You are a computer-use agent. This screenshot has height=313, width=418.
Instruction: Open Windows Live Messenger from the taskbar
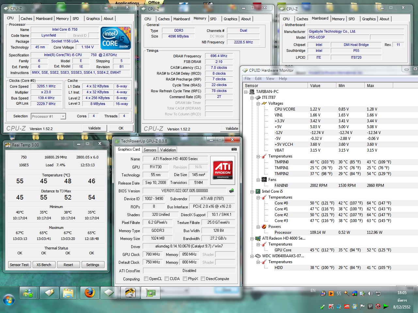pyautogui.click(x=28, y=293)
